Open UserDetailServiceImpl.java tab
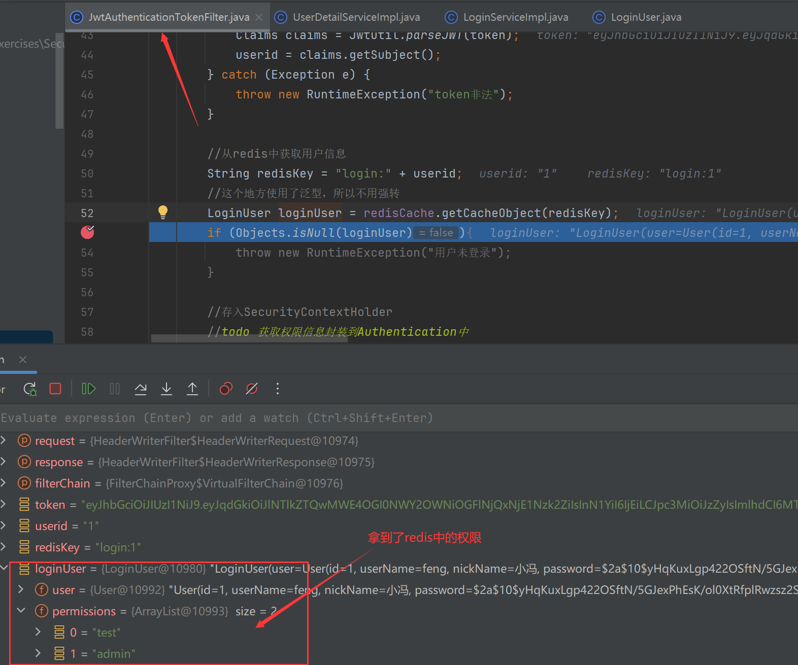This screenshot has width=798, height=665. [347, 17]
